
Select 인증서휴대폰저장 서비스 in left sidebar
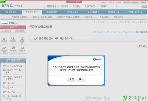tap(13, 97)
